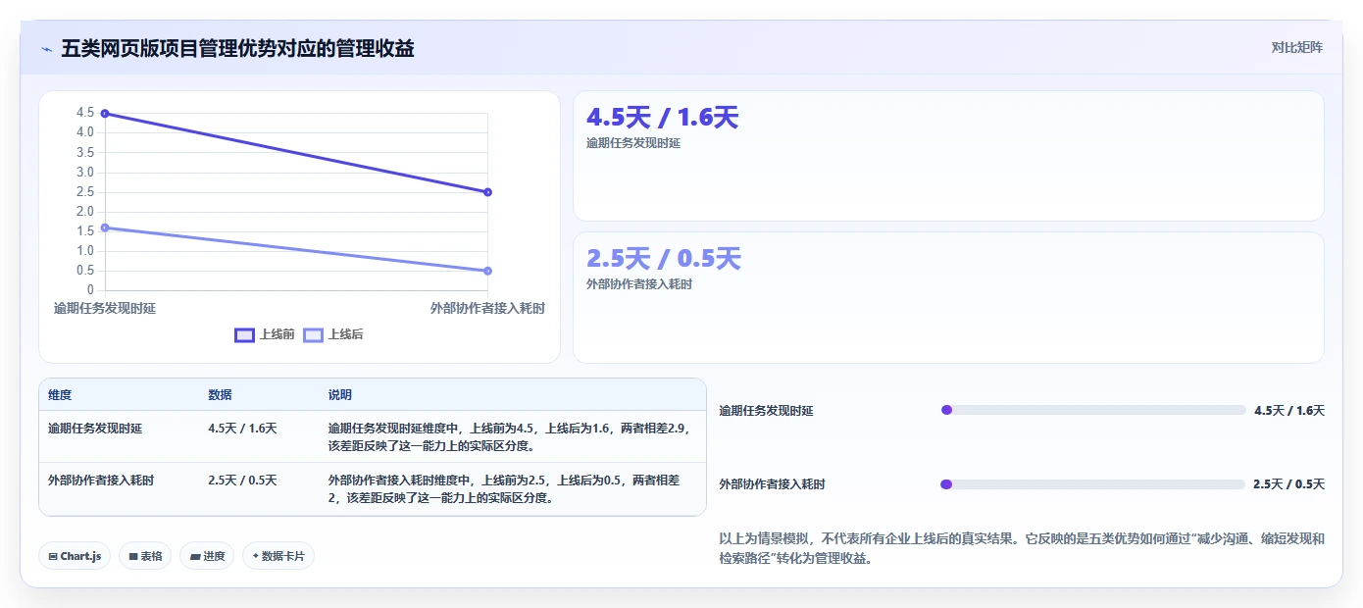Click the 上线后 data point at 1.6
The width and height of the screenshot is (1363, 608).
[105, 228]
